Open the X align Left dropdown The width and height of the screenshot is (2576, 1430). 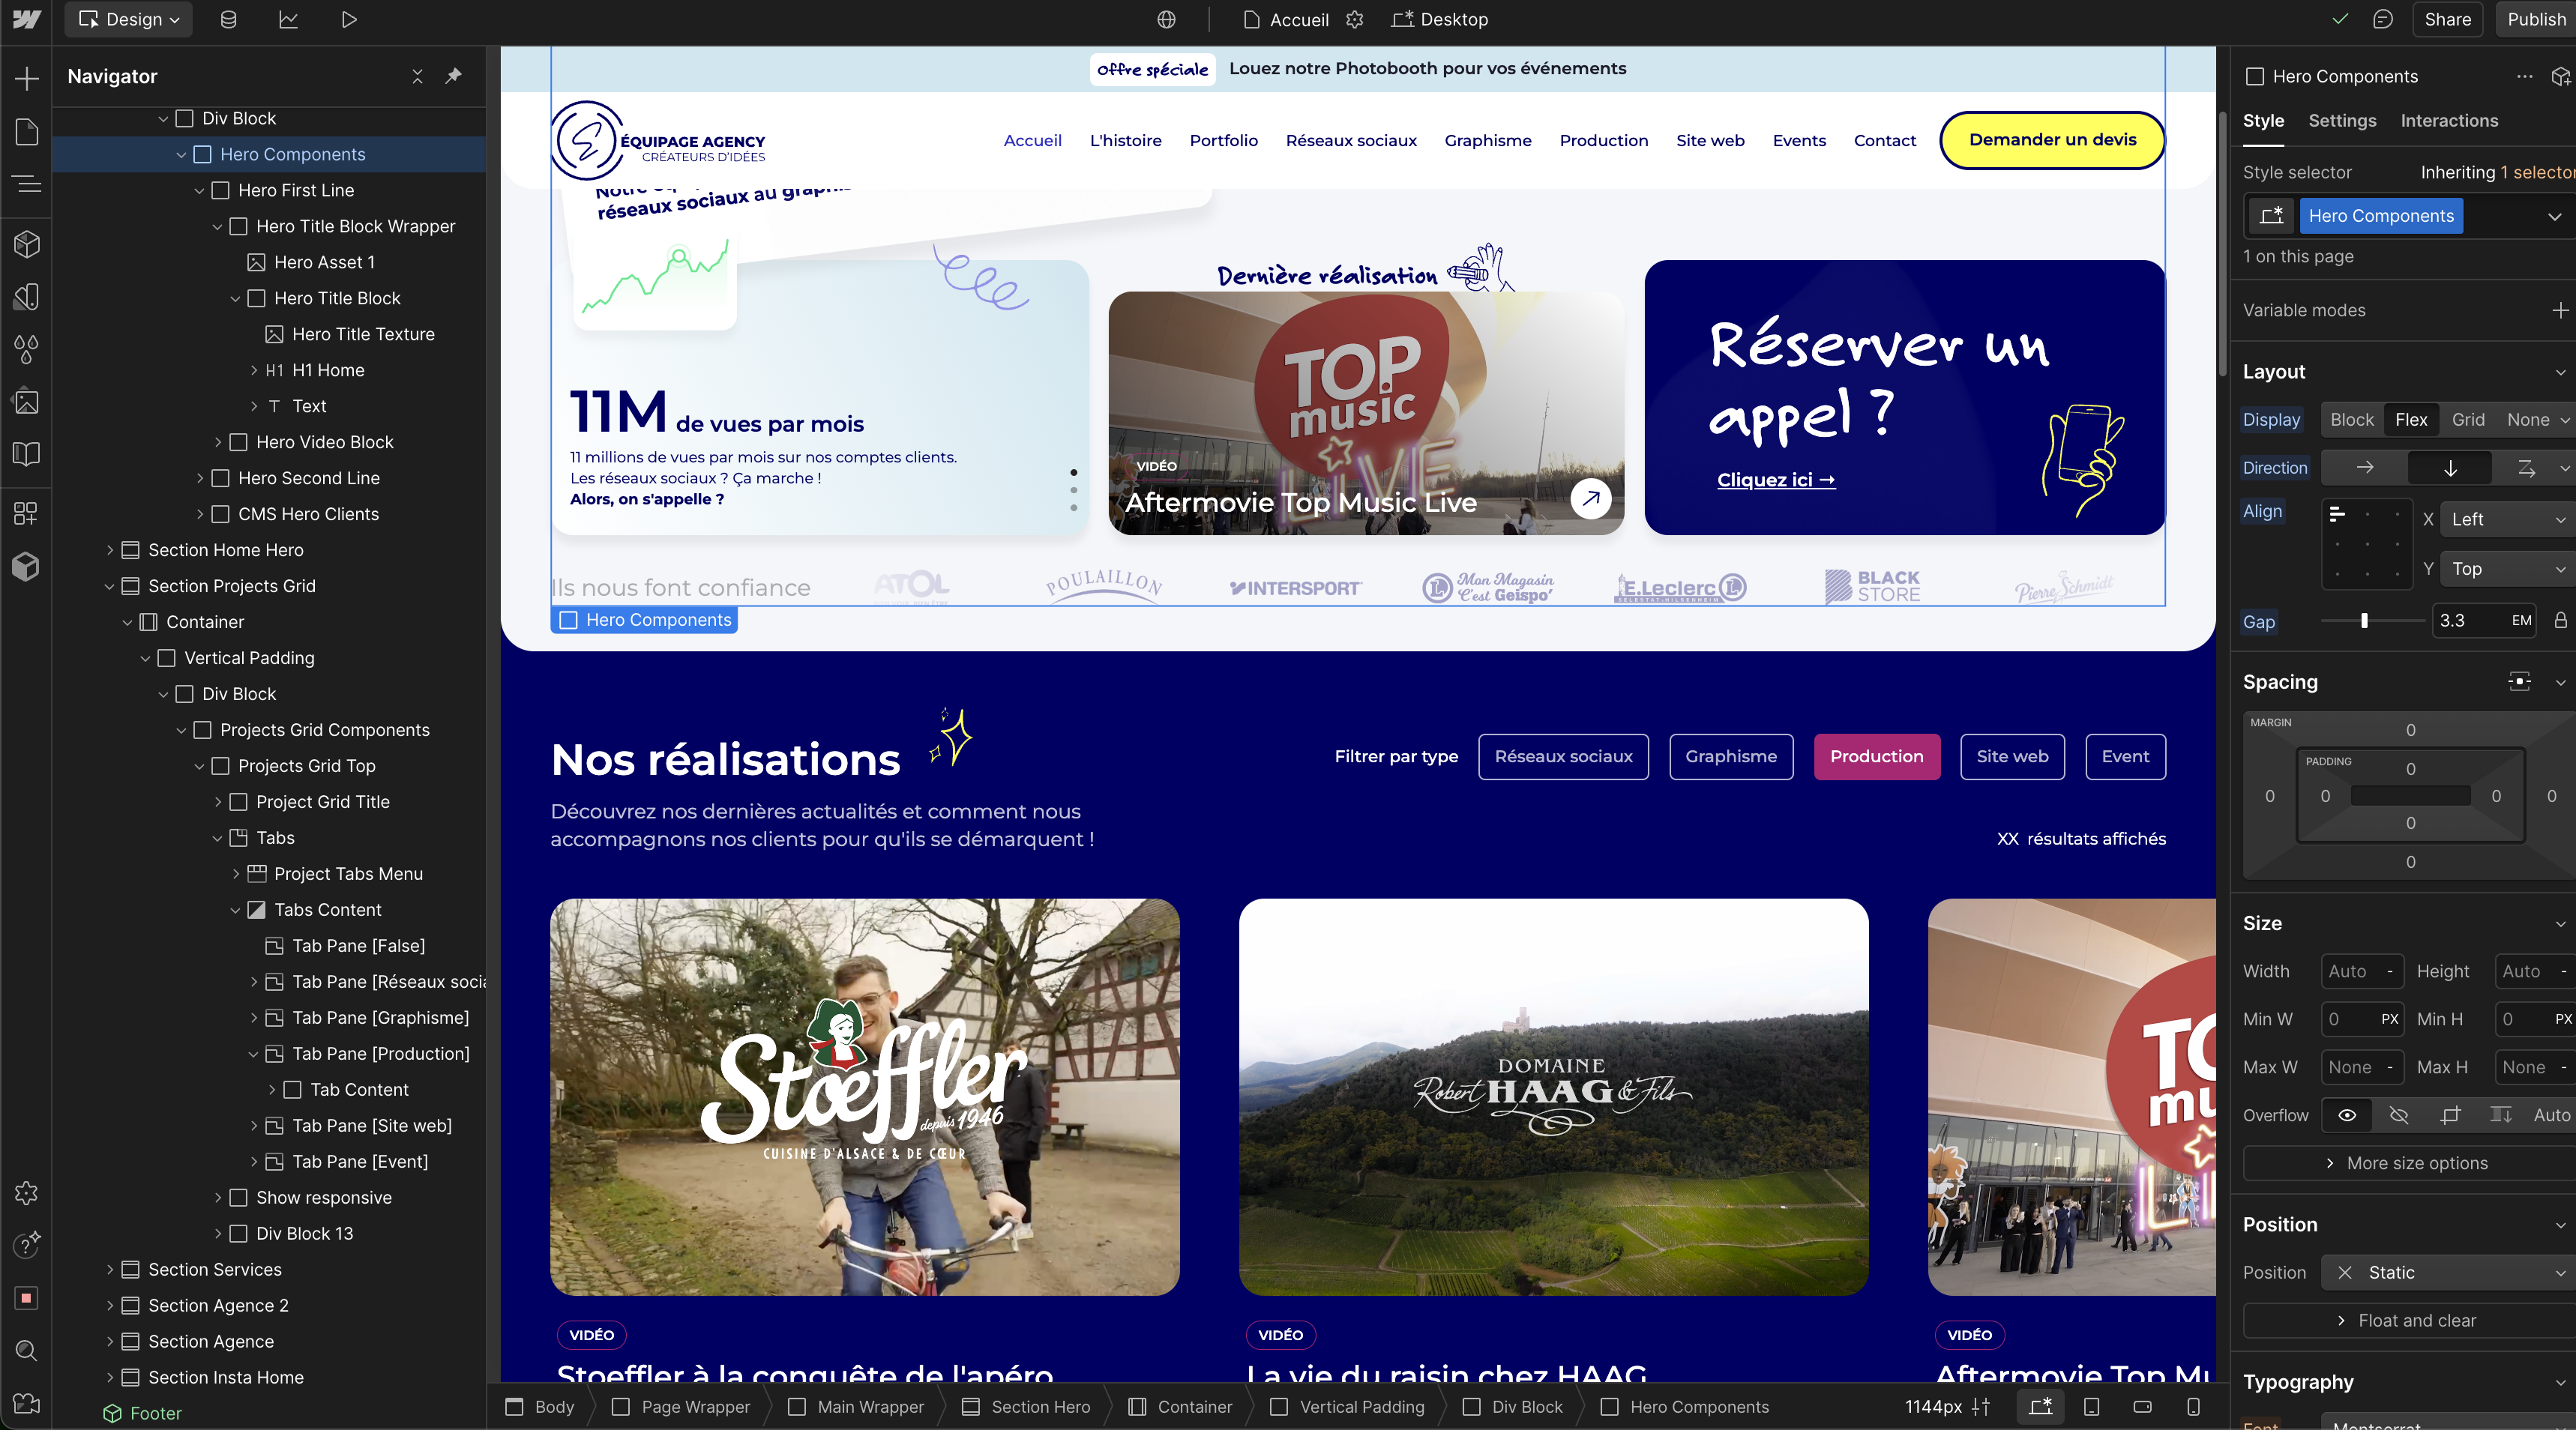(2508, 519)
